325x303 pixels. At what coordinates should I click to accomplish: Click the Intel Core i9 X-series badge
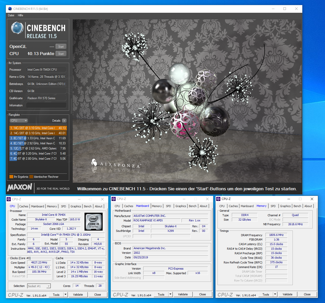(94, 222)
